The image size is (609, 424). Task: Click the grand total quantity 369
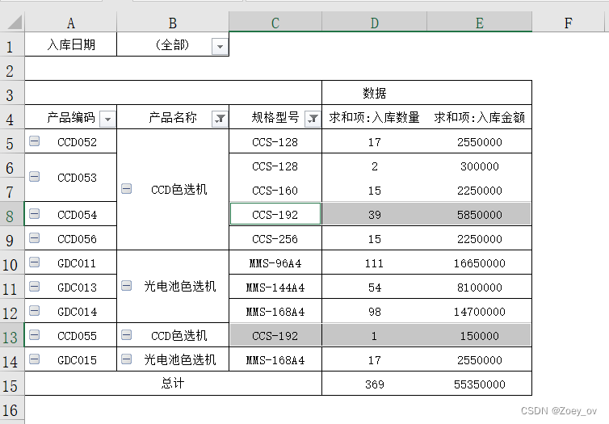(x=375, y=384)
